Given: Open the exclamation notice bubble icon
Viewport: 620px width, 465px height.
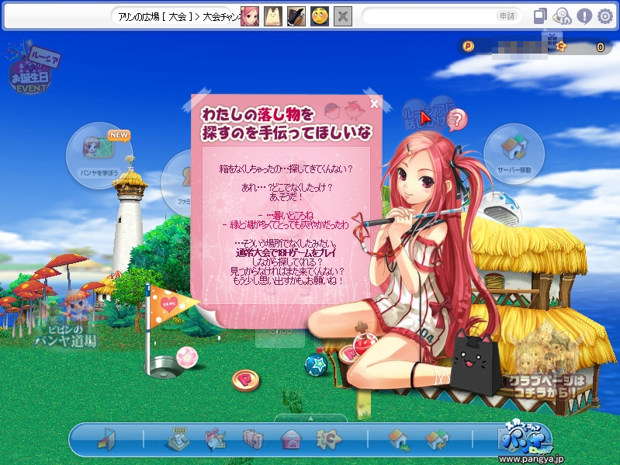Looking at the screenshot, I should tap(584, 16).
